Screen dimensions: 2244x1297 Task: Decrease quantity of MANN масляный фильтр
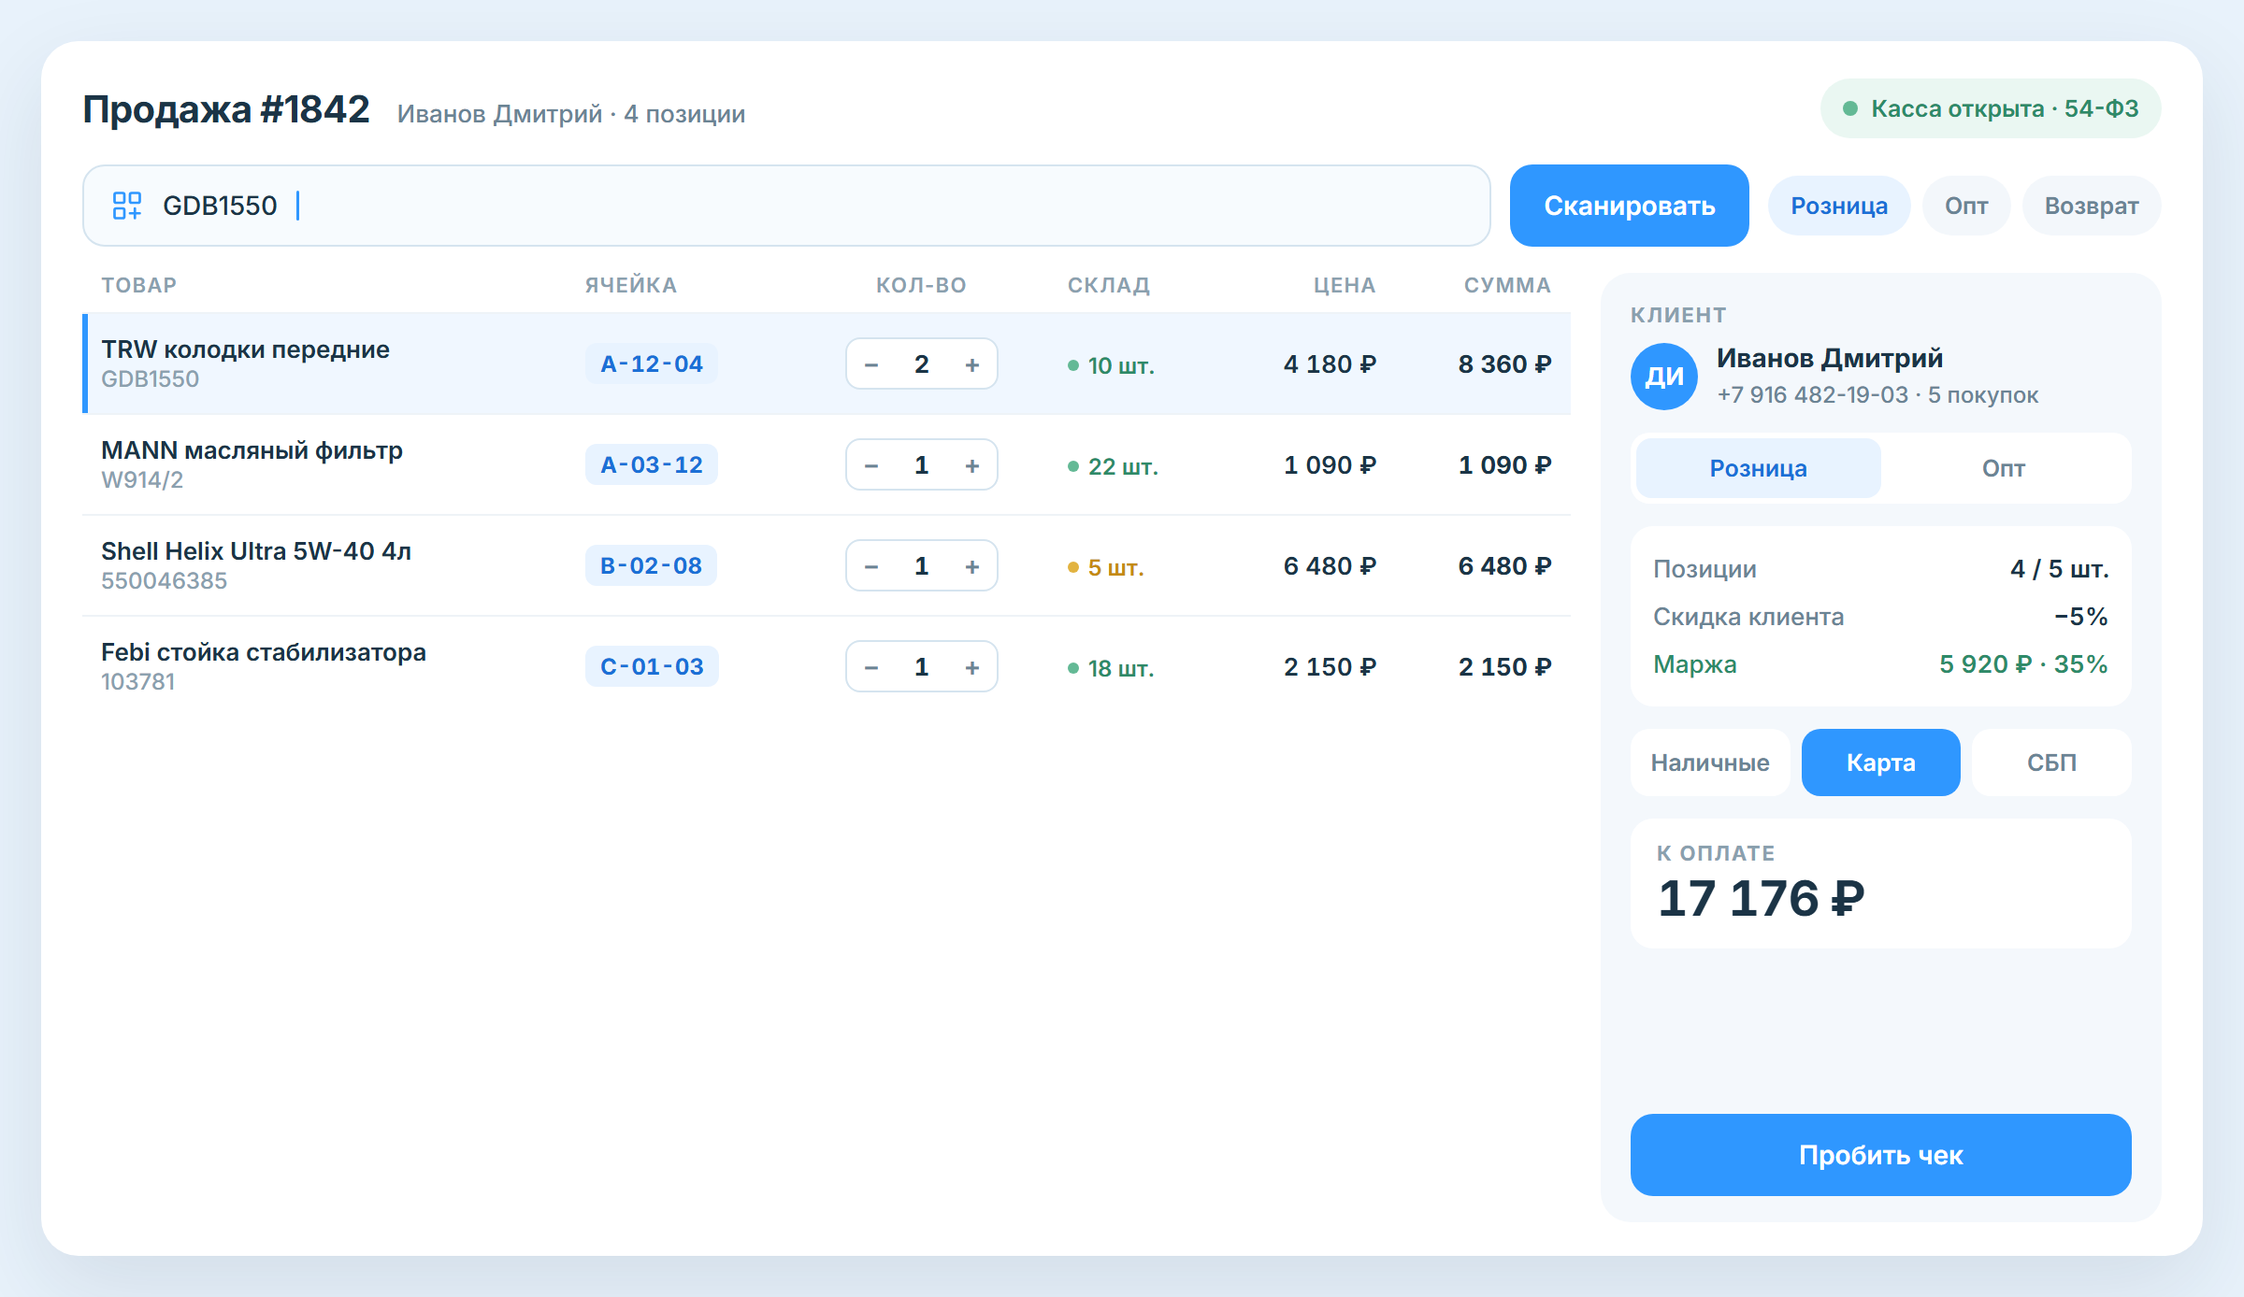click(x=871, y=465)
